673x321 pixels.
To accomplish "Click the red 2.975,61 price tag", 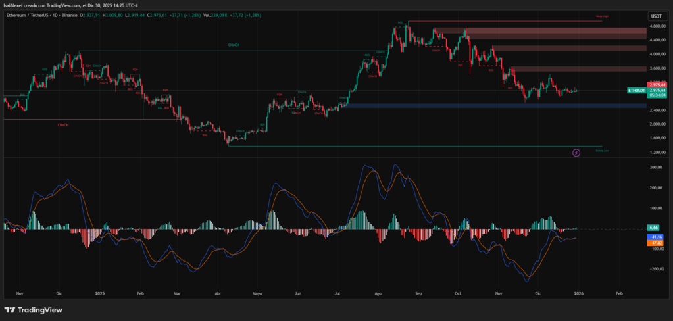I will click(657, 85).
